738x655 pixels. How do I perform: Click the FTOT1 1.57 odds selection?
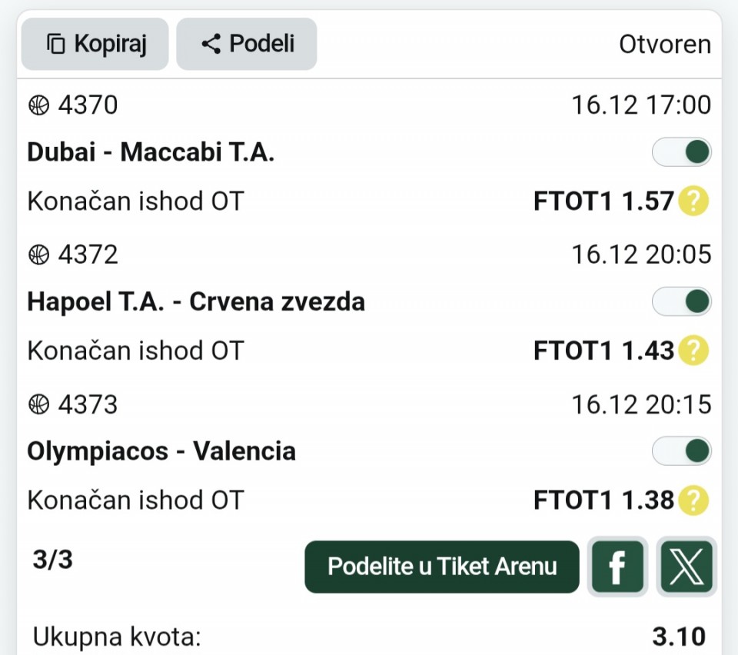[603, 202]
